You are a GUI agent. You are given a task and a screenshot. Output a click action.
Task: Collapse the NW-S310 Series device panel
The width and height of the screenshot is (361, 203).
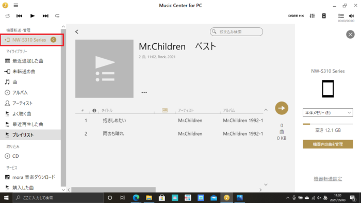tap(54, 40)
